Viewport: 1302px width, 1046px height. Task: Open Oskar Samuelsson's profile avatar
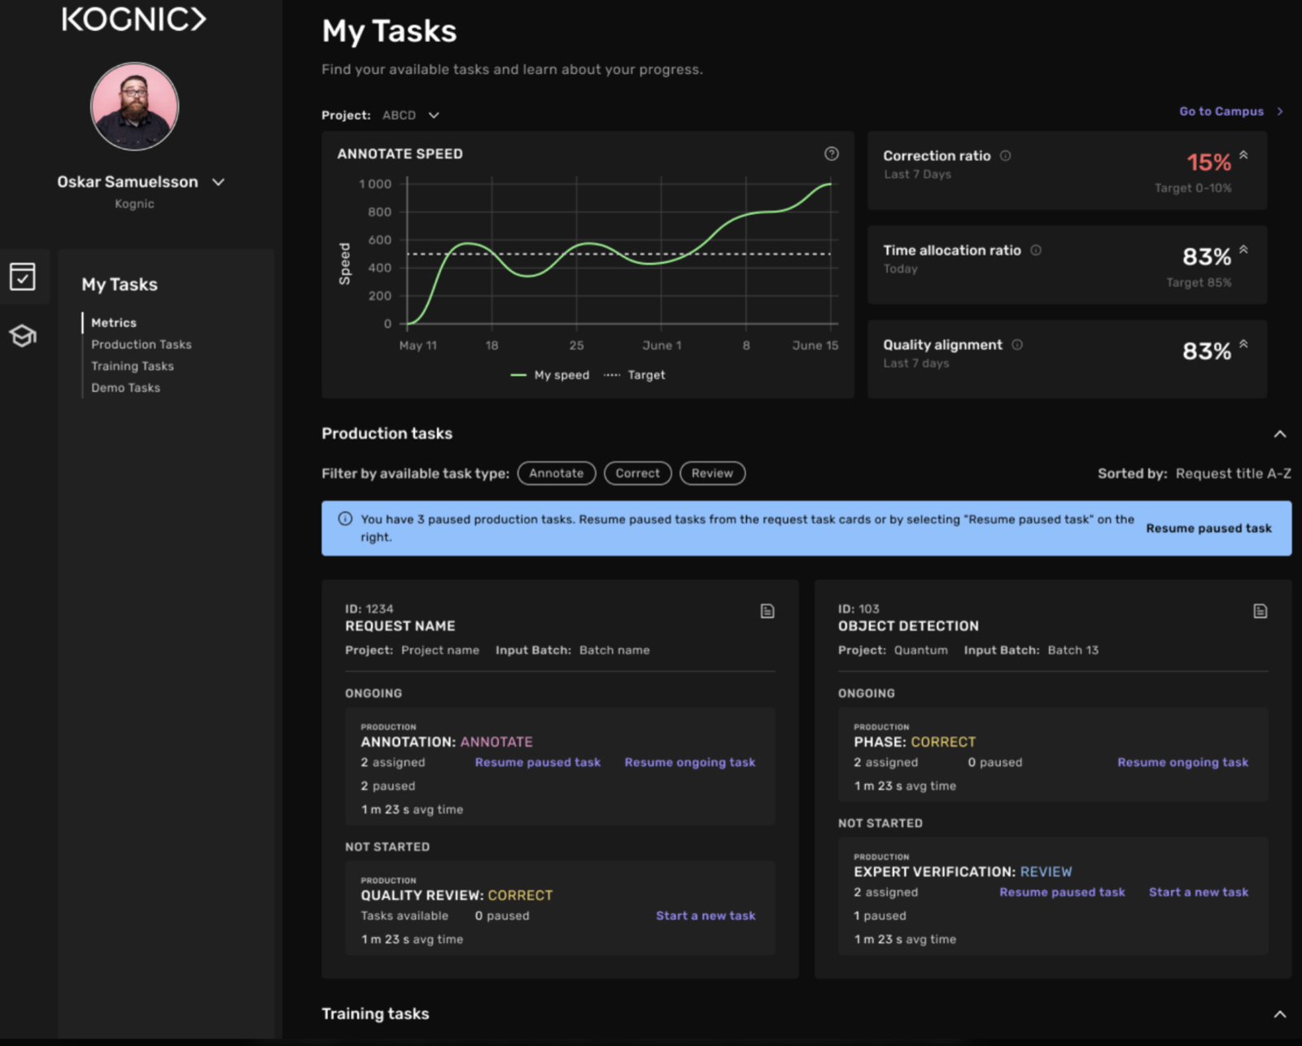point(134,107)
